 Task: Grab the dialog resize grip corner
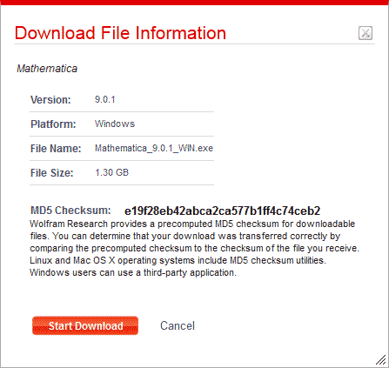pos(381,360)
